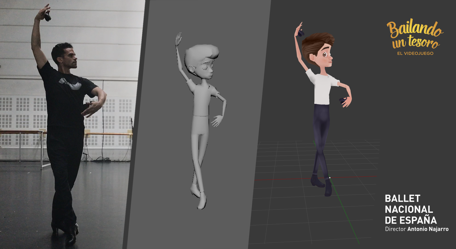Image resolution: width=456 pixels, height=249 pixels.
Task: Click the Bailando un tesoro logo
Action: coord(415,34)
